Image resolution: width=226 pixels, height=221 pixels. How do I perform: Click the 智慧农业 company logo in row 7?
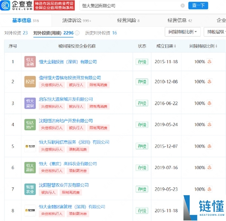[x=30, y=189]
